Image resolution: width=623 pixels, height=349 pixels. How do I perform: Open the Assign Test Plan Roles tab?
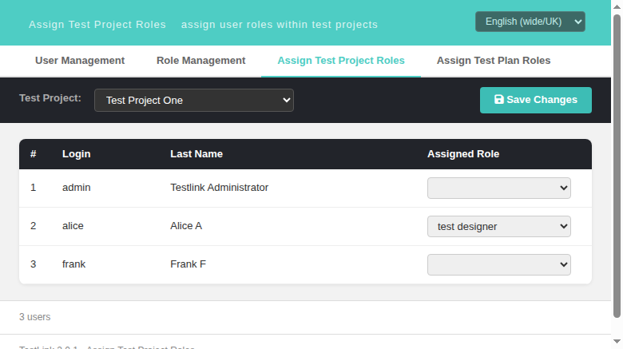(x=494, y=61)
